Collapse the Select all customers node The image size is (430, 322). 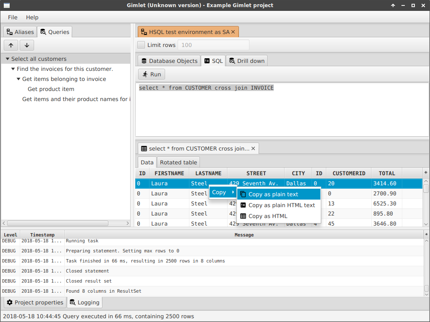pos(8,59)
